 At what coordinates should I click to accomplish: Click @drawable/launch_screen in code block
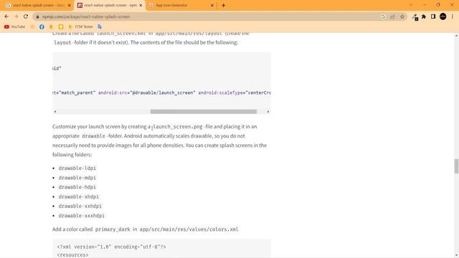[163, 92]
